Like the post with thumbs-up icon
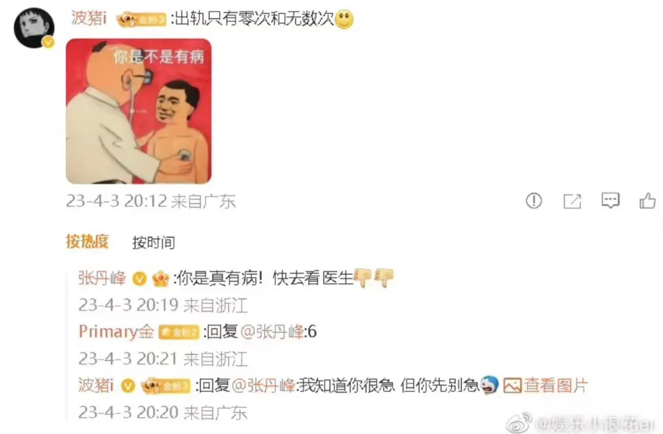This screenshot has height=434, width=663. pos(648,201)
